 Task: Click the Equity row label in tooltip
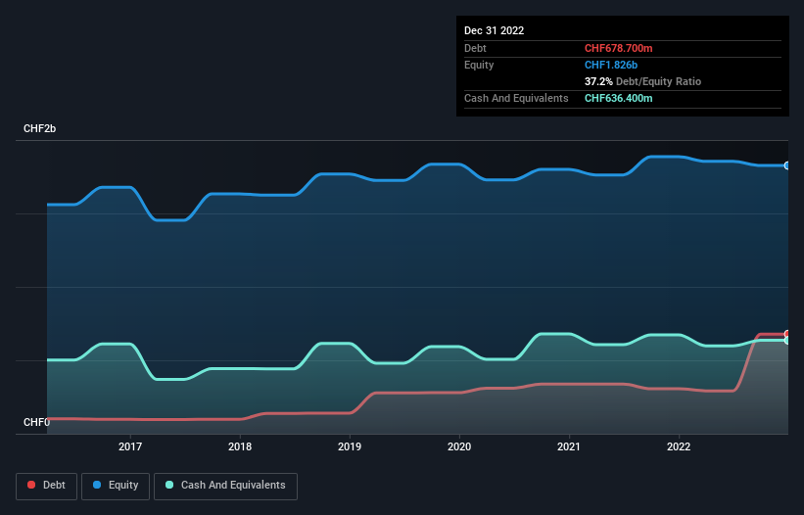[479, 65]
